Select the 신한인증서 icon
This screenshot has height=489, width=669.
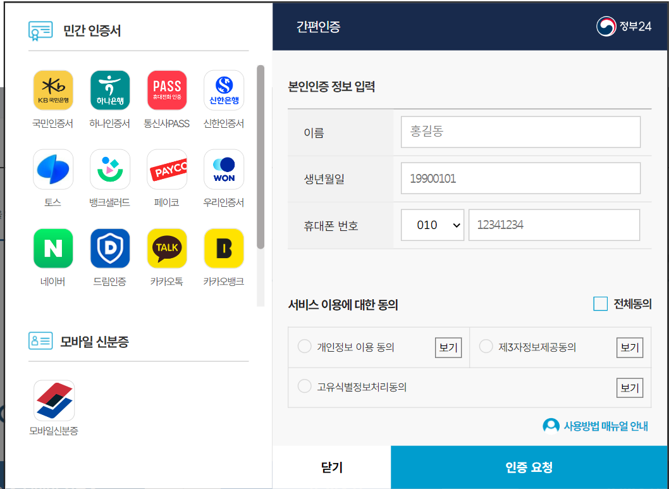[x=224, y=90]
